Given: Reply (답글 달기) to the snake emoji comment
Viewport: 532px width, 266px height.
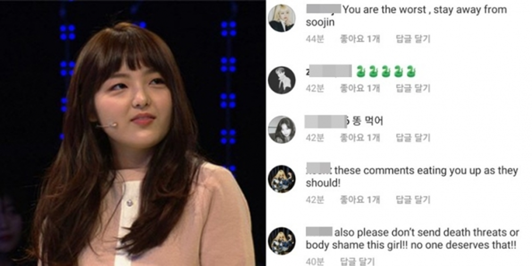Looking at the screenshot, I should [413, 89].
